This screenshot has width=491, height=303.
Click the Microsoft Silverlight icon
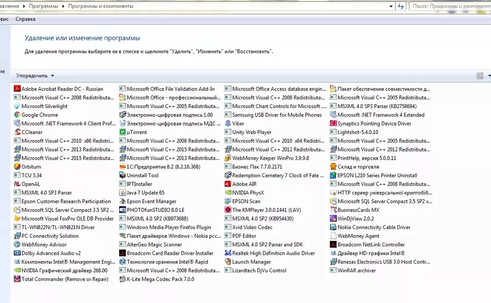[x=17, y=106]
